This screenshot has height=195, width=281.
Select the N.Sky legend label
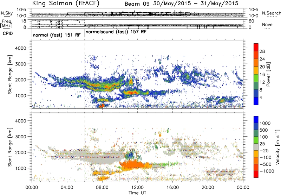coord(7,13)
